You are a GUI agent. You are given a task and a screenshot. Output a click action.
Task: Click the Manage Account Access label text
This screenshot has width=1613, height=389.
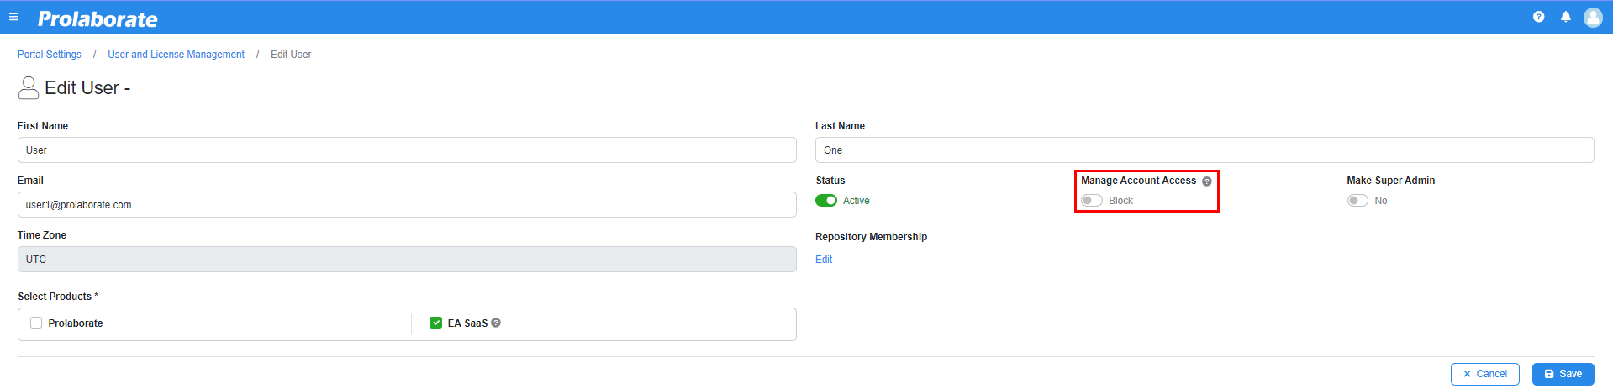(1138, 181)
